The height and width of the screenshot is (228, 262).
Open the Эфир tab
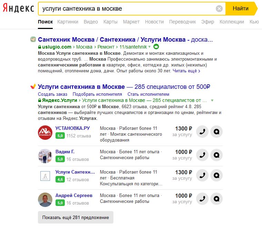pos(208,22)
